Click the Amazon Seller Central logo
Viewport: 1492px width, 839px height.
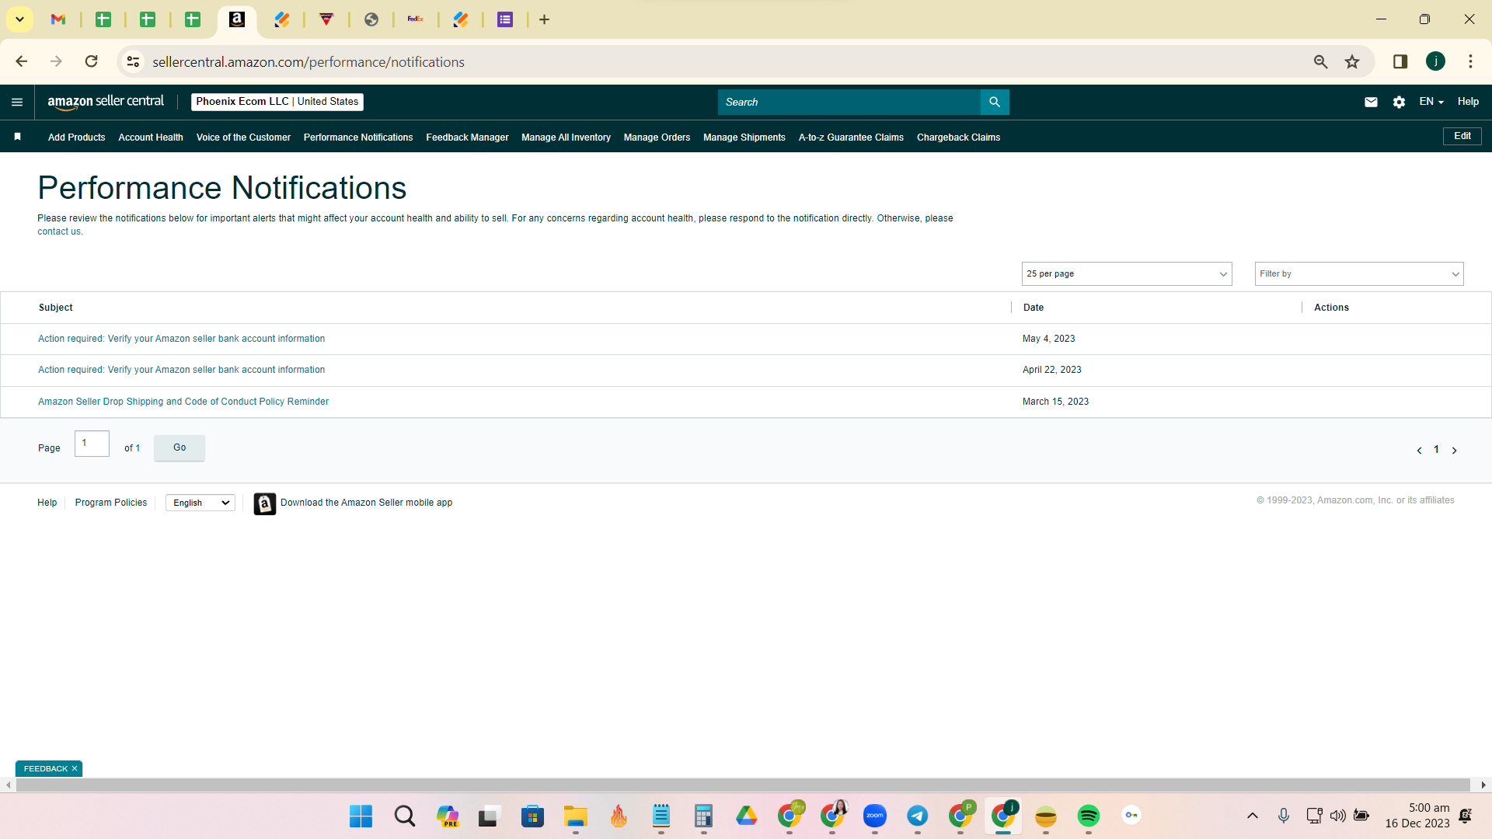(x=106, y=102)
